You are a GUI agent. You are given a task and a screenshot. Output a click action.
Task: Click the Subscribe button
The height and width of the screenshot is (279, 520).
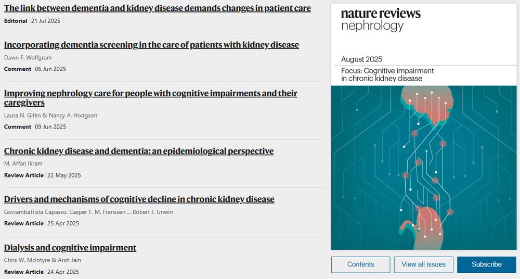point(487,264)
